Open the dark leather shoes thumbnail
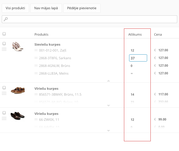The width and height of the screenshot is (179, 151). click(17, 116)
